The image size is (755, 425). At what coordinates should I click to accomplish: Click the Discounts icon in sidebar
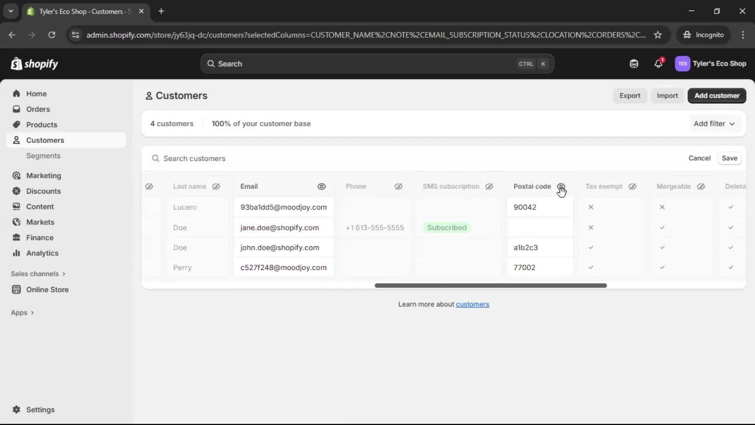click(x=16, y=191)
